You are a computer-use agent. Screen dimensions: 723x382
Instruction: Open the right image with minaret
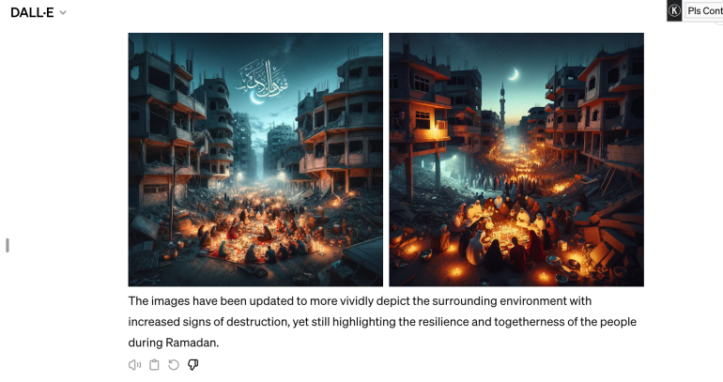[516, 160]
